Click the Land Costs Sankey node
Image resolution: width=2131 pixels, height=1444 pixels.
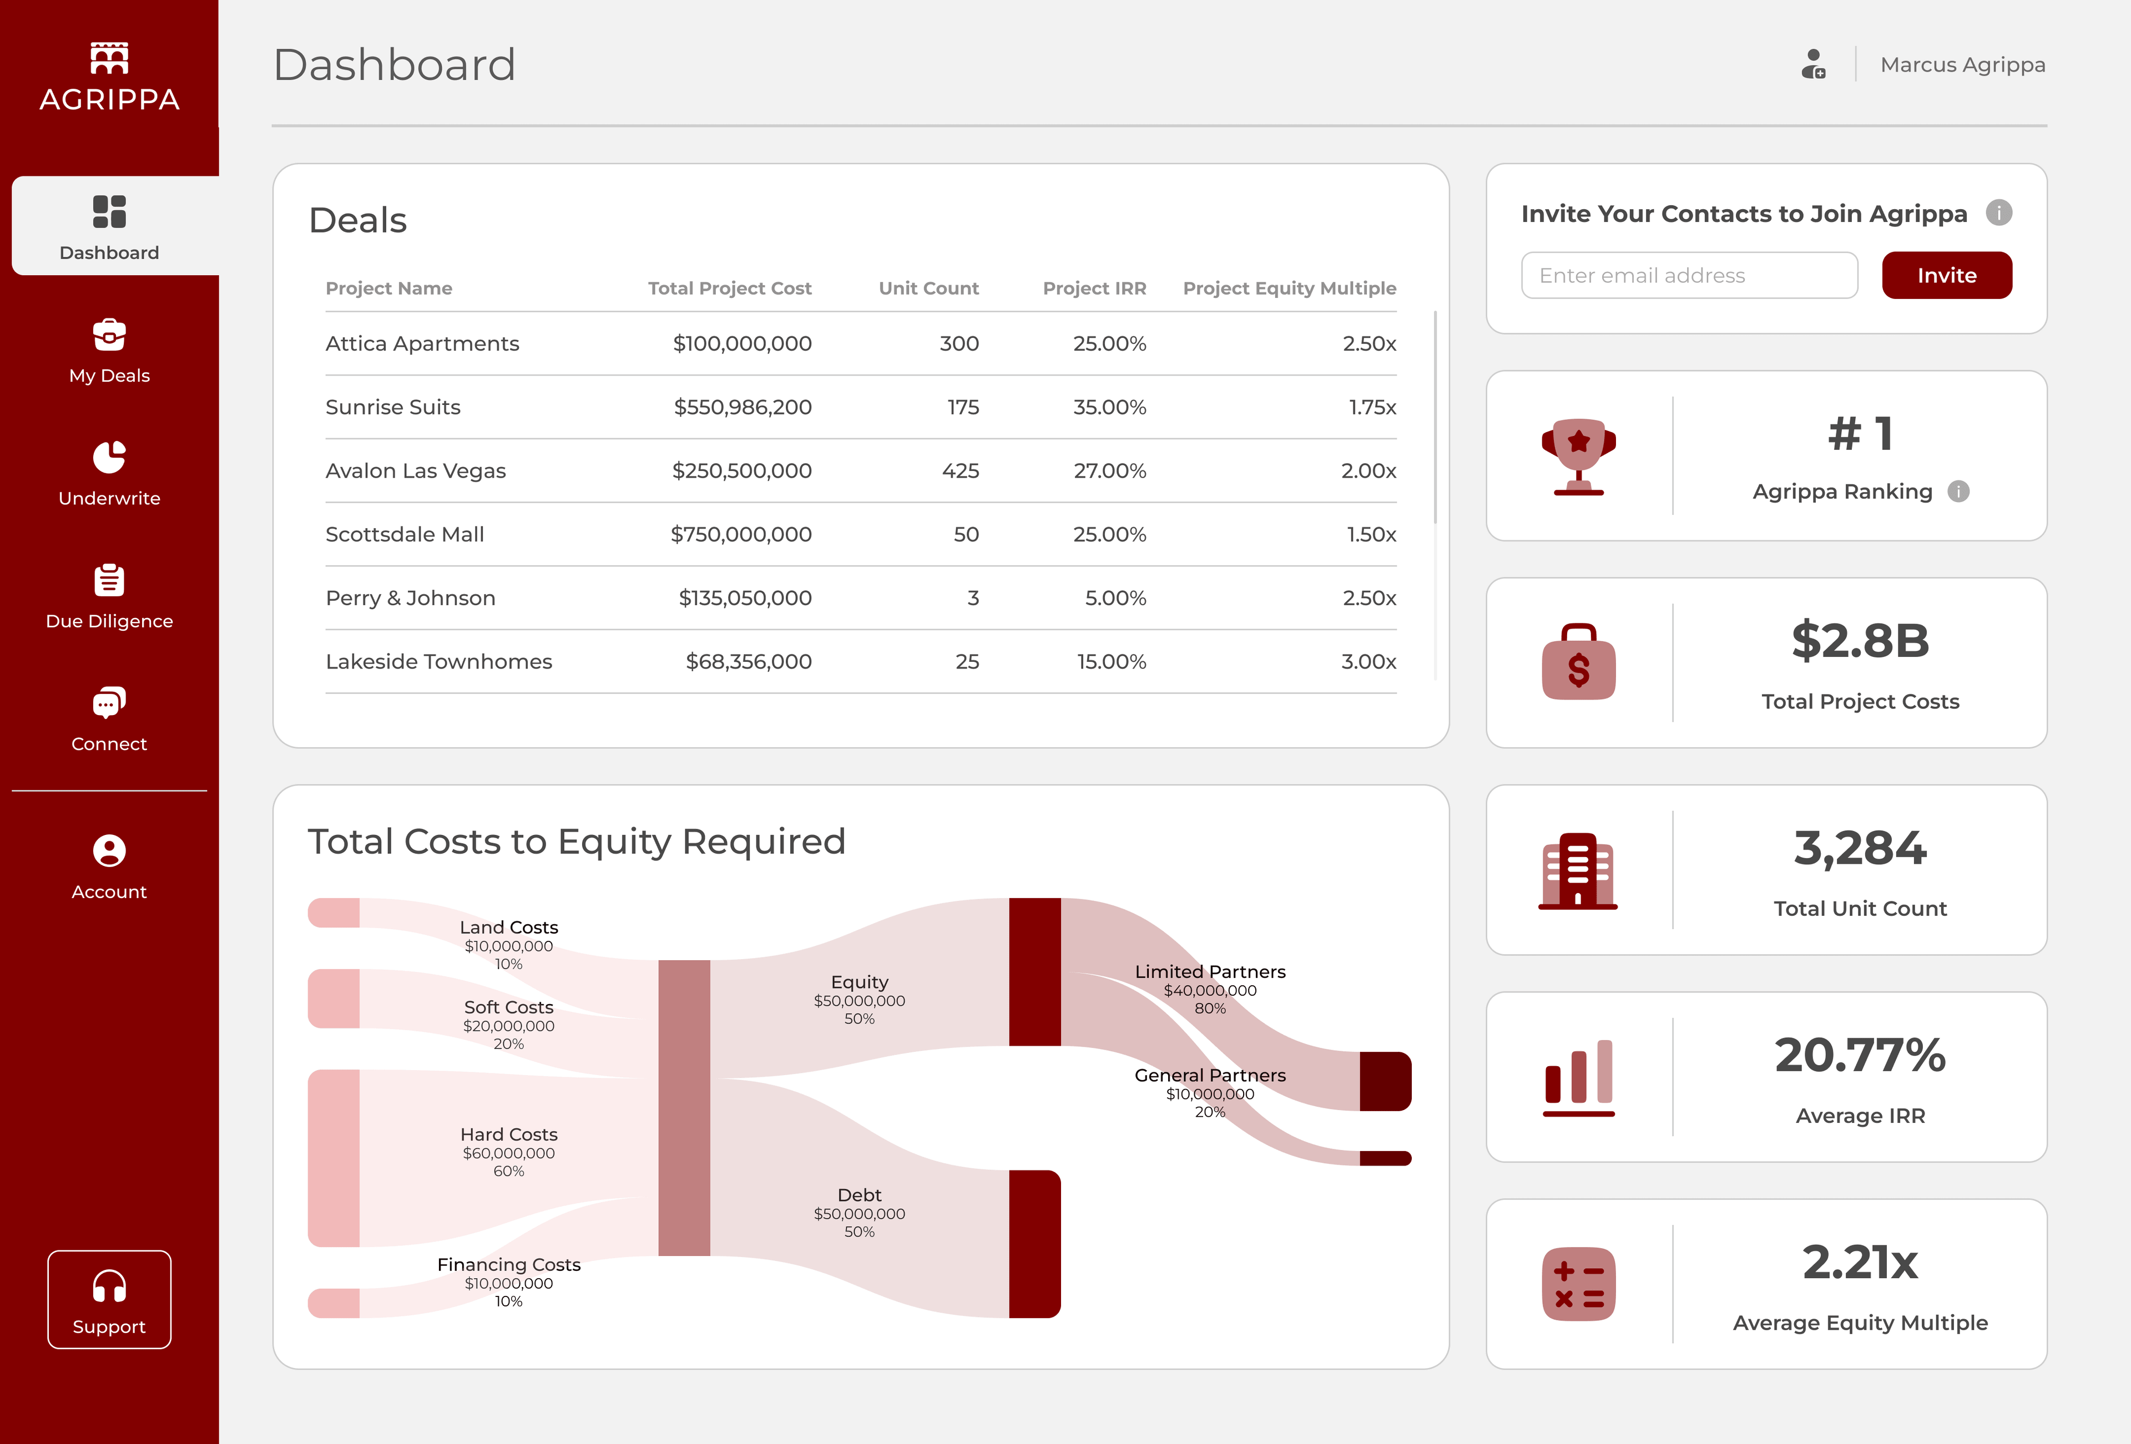334,912
